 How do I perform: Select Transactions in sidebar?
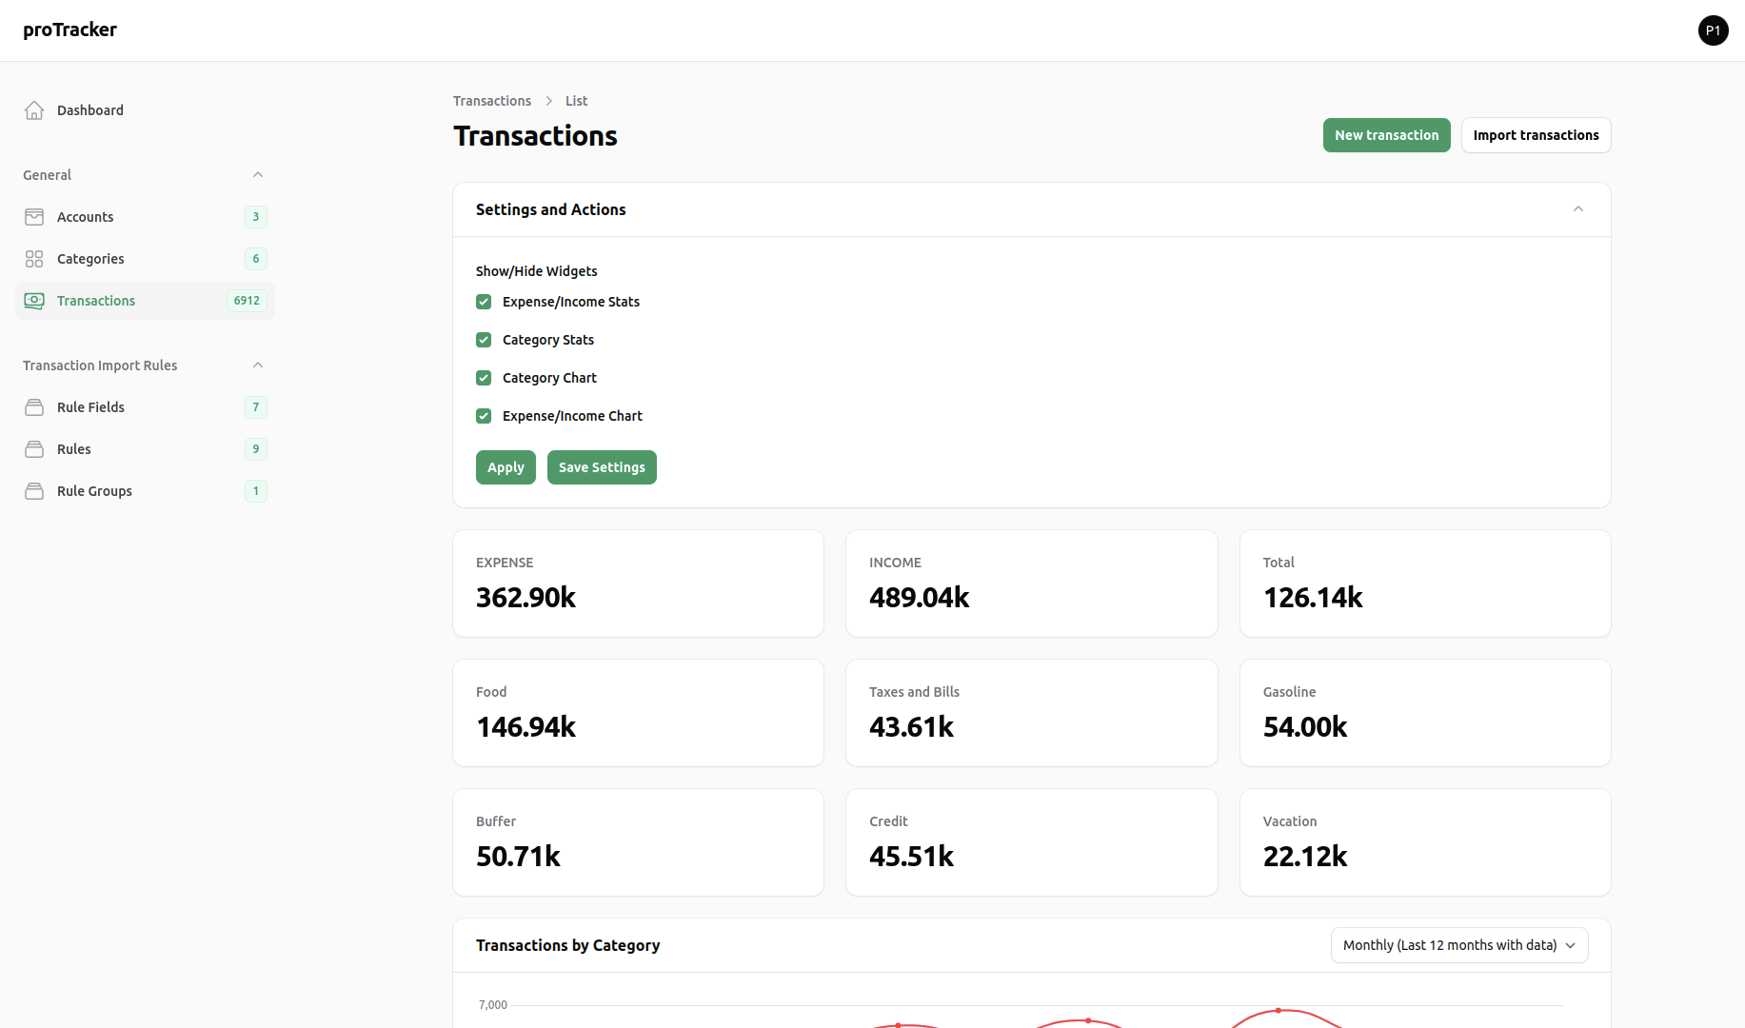pyautogui.click(x=145, y=301)
